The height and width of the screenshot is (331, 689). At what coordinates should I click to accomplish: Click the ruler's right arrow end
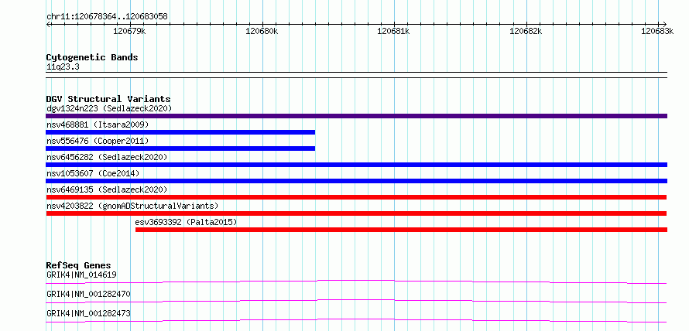tap(665, 24)
